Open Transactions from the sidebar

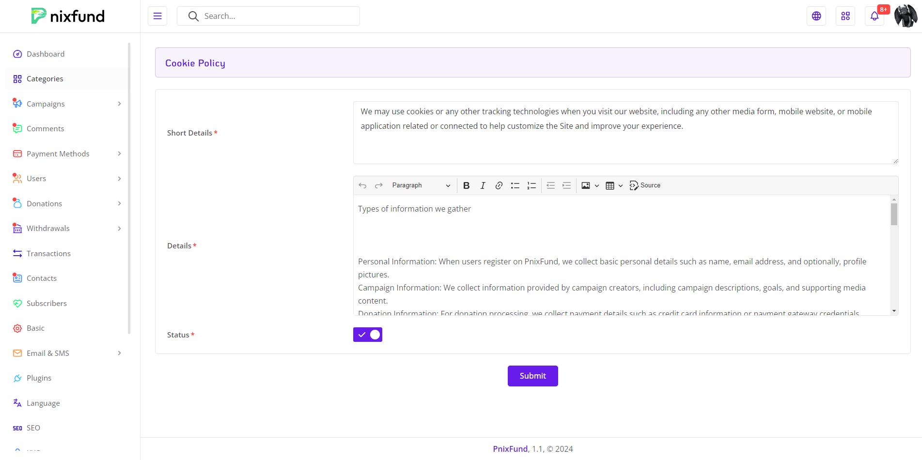click(48, 253)
